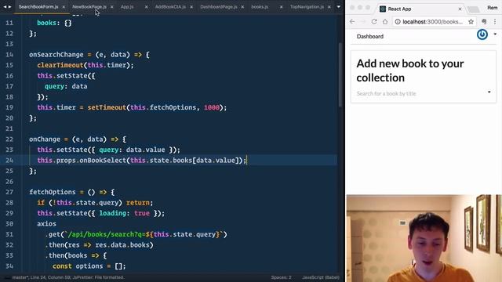Close the AddBookCtA.js tab
Image resolution: width=502 pixels, height=282 pixels.
[191, 7]
